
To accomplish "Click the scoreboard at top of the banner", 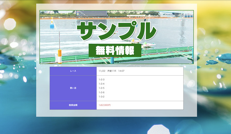I will [91, 13].
